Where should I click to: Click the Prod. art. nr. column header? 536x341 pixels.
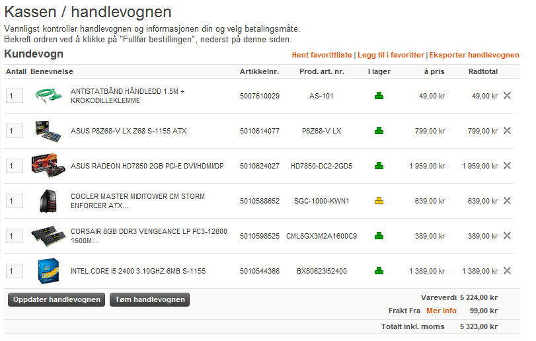pos(322,71)
